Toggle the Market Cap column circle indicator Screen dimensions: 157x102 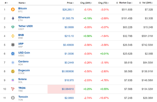coord(117,3)
